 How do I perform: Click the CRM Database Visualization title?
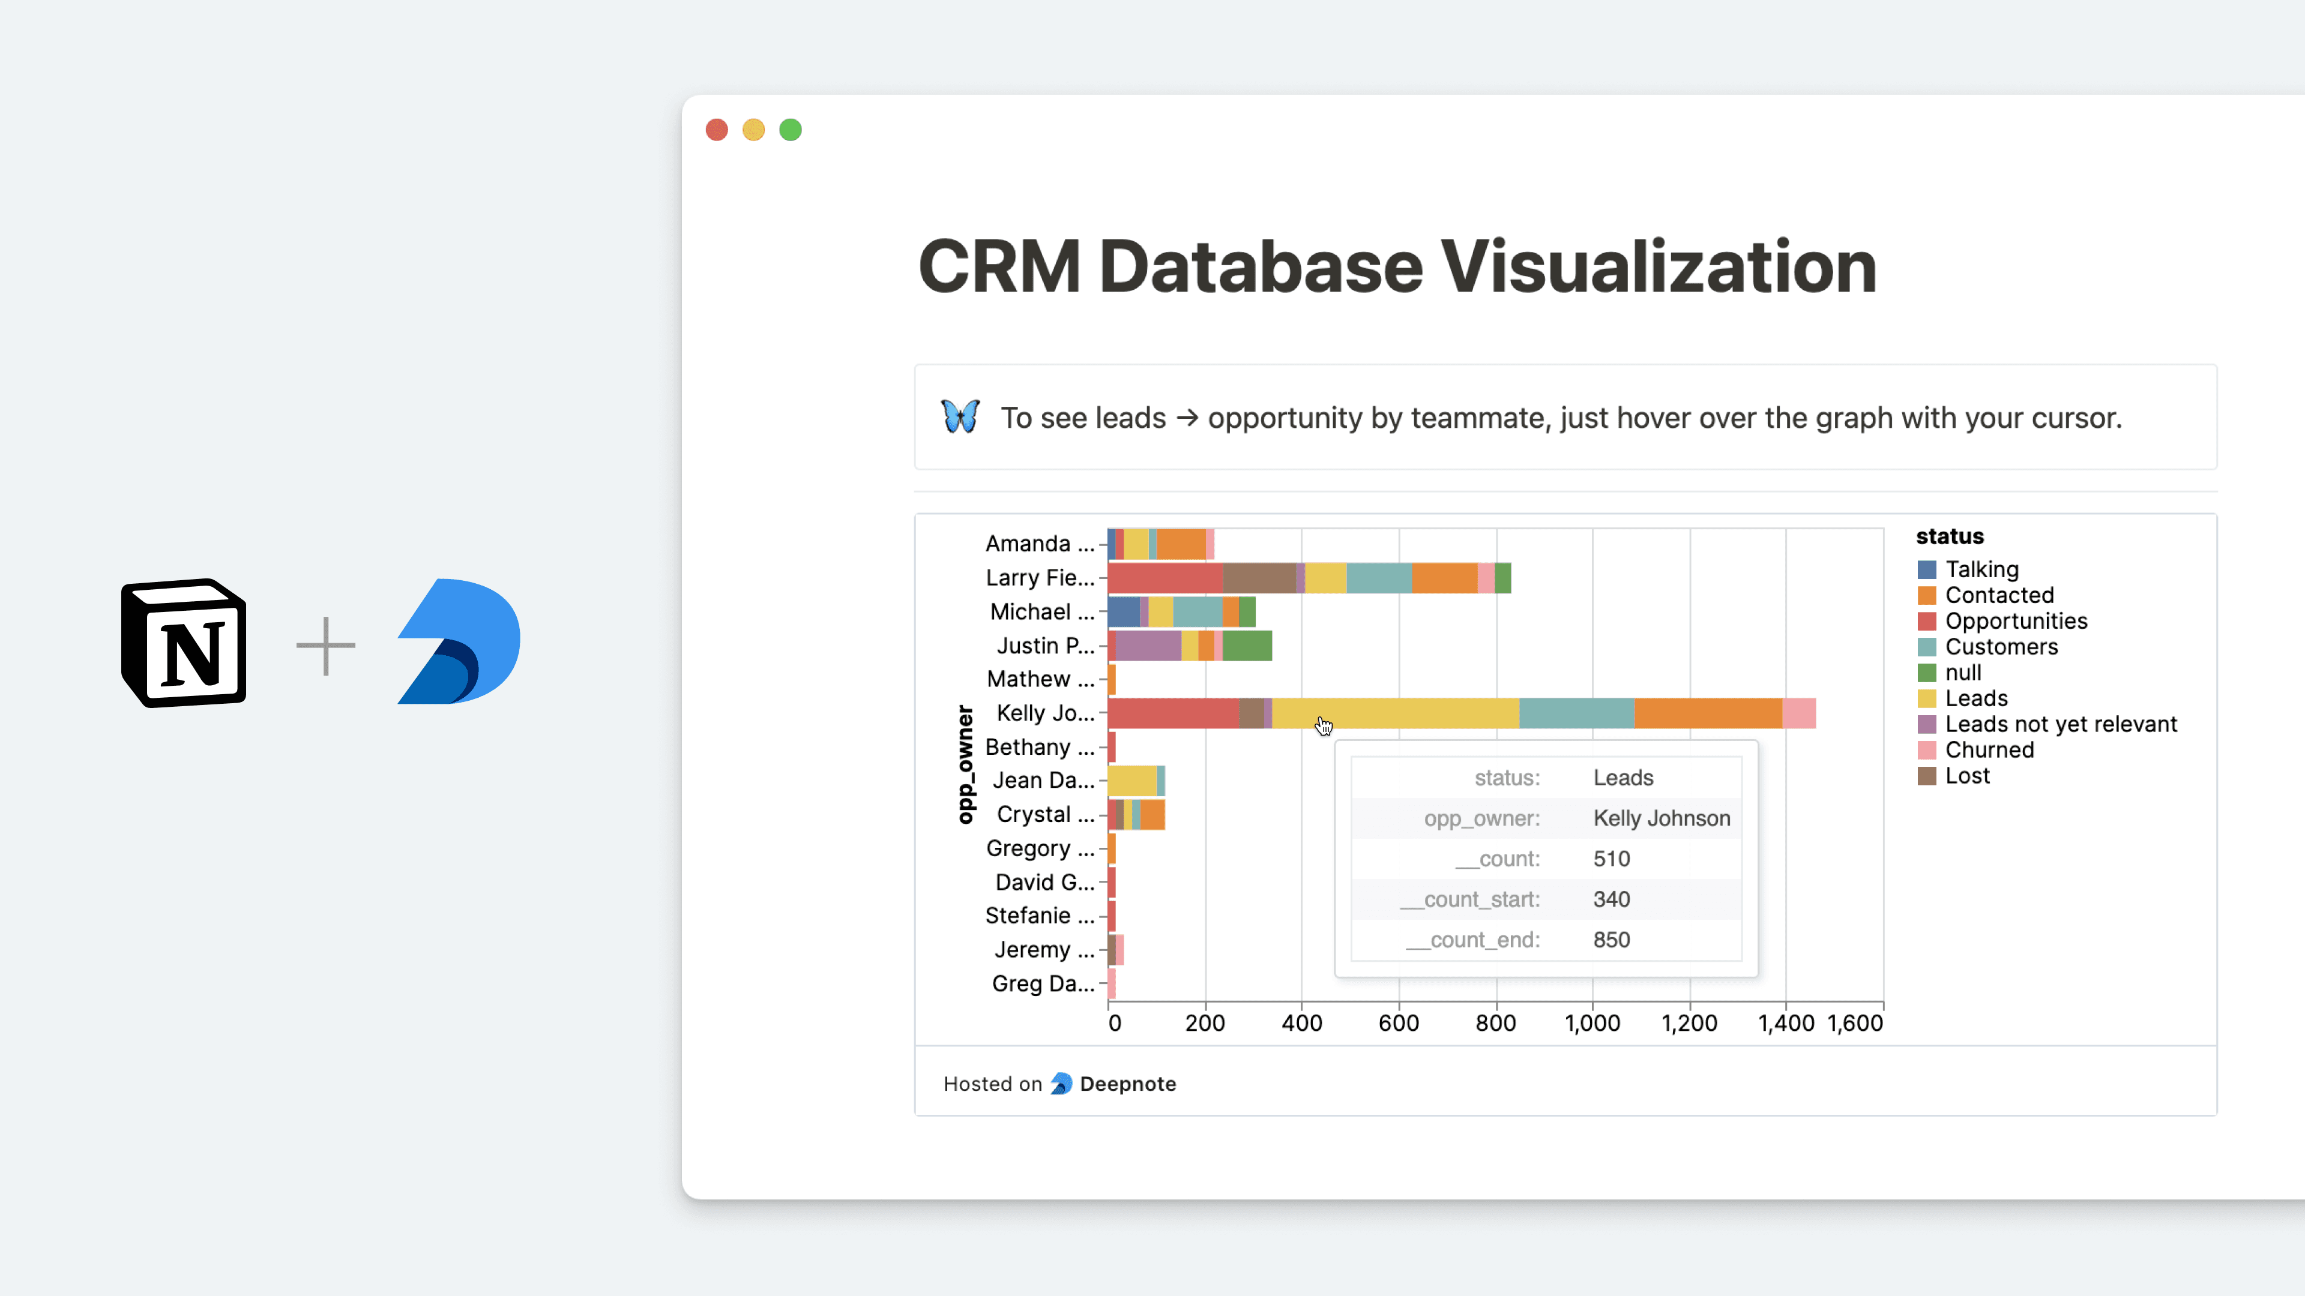point(1397,266)
